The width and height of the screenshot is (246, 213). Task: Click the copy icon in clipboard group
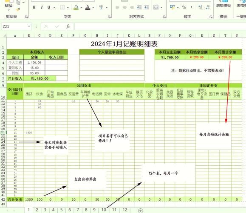18,3
